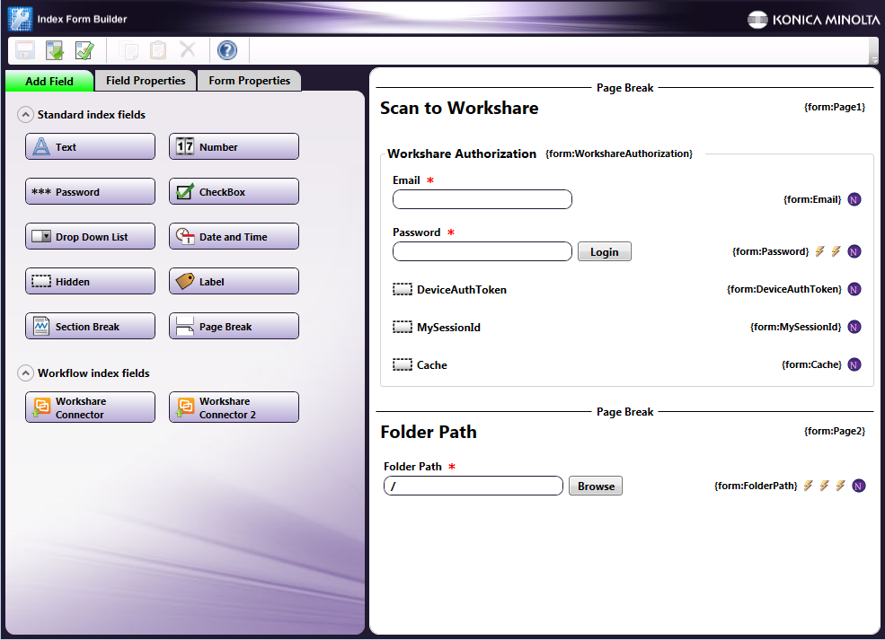The width and height of the screenshot is (885, 640).
Task: Click the top Page Break divider label
Action: click(624, 88)
